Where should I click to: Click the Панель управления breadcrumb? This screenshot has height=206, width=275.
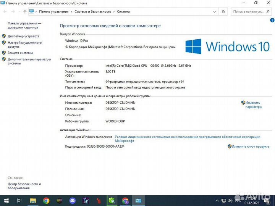coord(54,11)
